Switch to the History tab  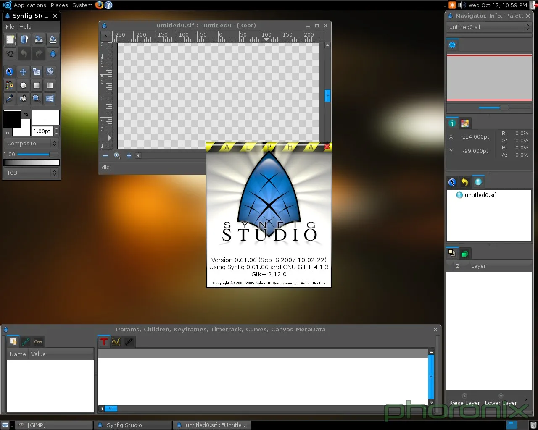click(465, 182)
